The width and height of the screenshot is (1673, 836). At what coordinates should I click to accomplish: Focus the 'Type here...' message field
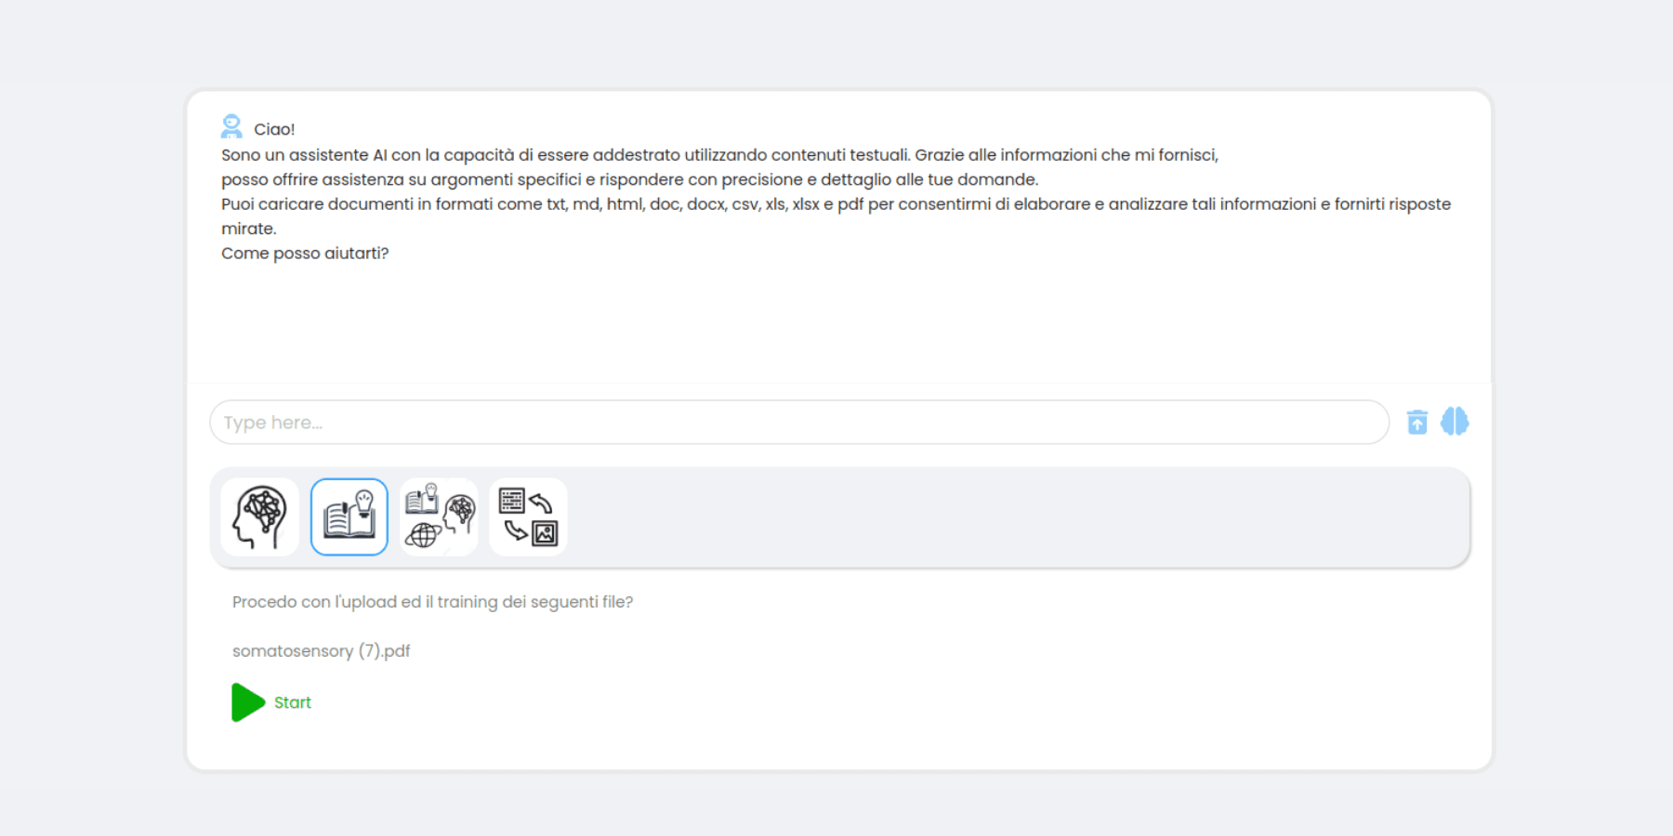(799, 423)
